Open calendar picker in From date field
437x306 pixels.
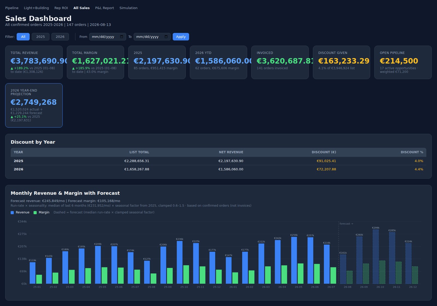point(122,37)
